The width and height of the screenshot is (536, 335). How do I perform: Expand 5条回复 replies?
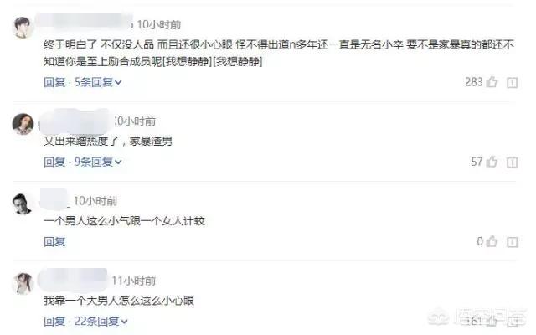[98, 82]
